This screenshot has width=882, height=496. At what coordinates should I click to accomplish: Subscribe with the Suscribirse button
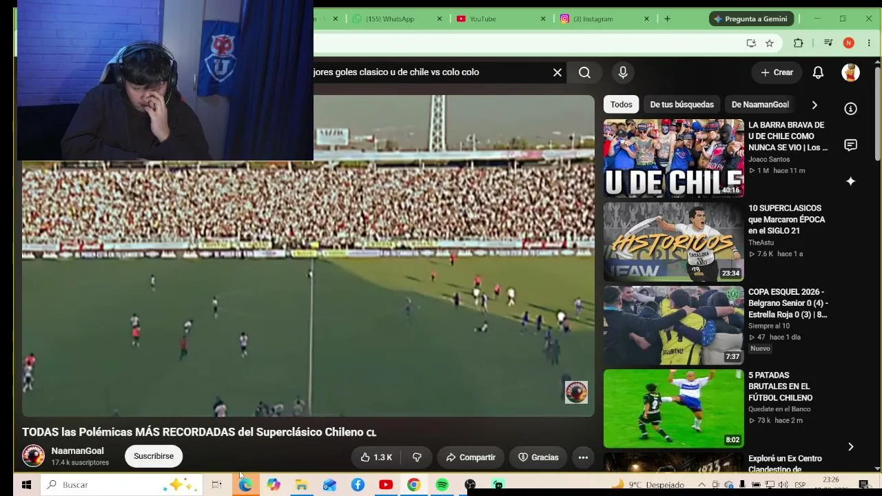154,456
